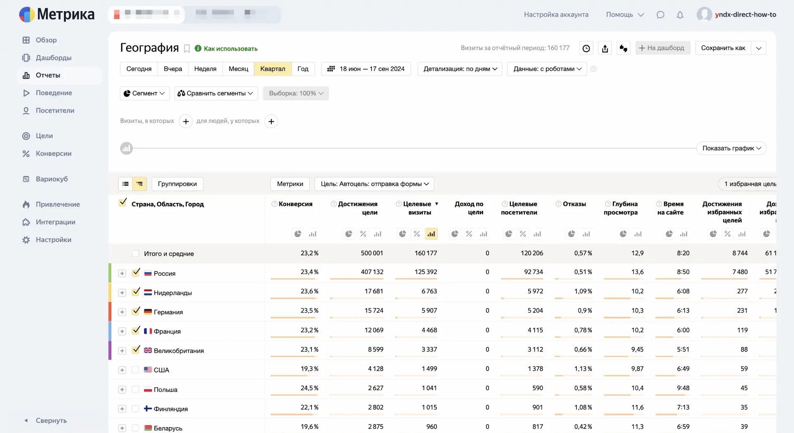Open the Как использовать link
The height and width of the screenshot is (433, 794).
[x=230, y=49]
